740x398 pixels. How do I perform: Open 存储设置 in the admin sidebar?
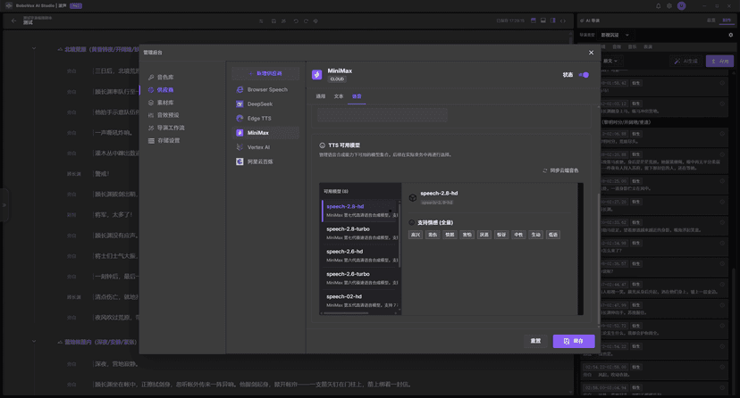168,140
